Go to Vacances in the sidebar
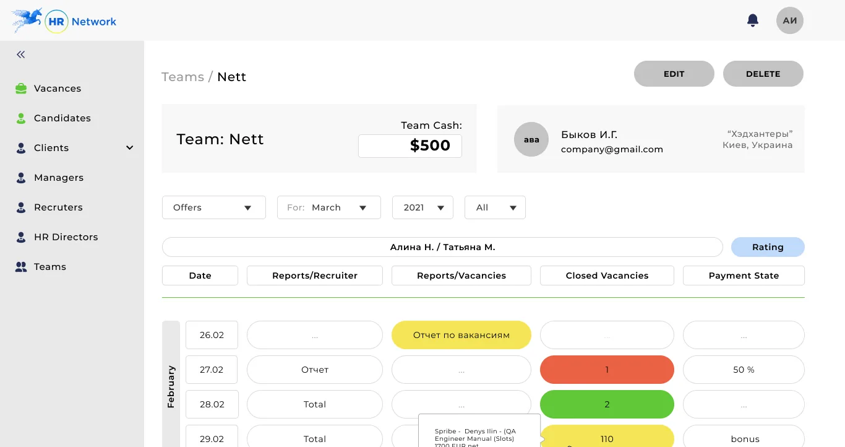This screenshot has width=845, height=447. [58, 89]
